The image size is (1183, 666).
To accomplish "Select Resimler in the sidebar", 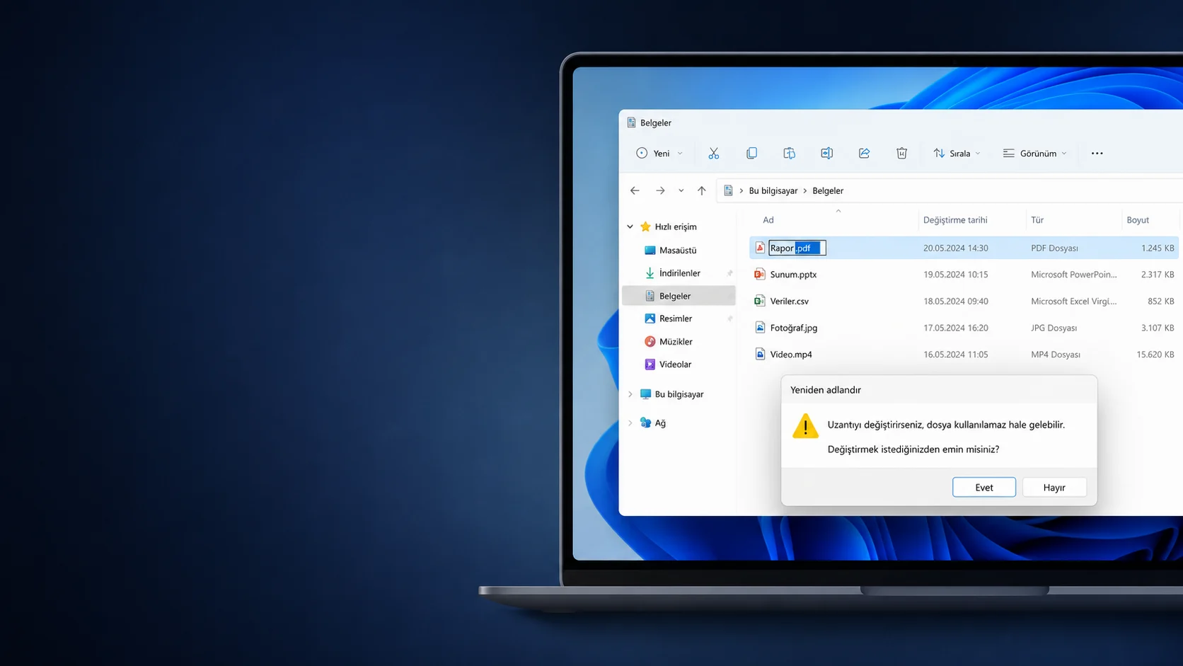I will tap(679, 318).
